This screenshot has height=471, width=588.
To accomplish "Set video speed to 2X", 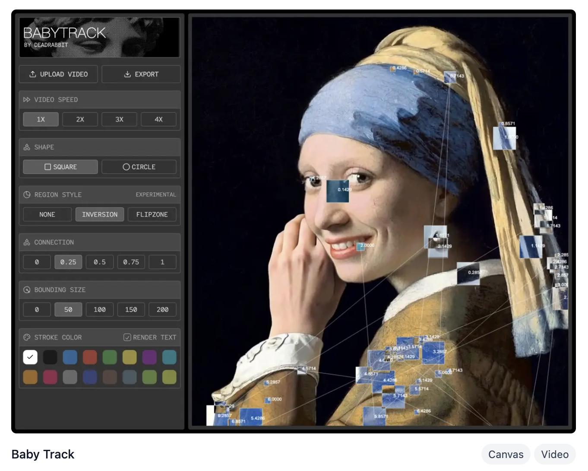I will pos(80,119).
